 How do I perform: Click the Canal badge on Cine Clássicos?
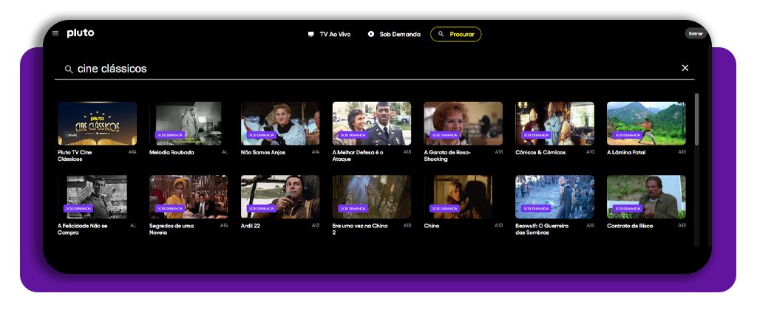[x=72, y=135]
